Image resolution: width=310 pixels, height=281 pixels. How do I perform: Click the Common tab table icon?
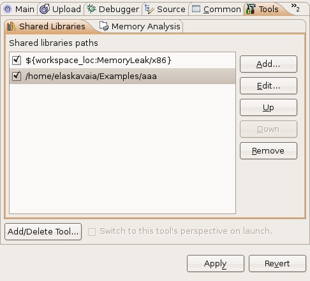tap(196, 9)
